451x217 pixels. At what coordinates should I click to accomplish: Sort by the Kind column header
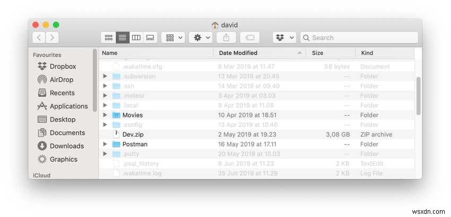point(385,53)
